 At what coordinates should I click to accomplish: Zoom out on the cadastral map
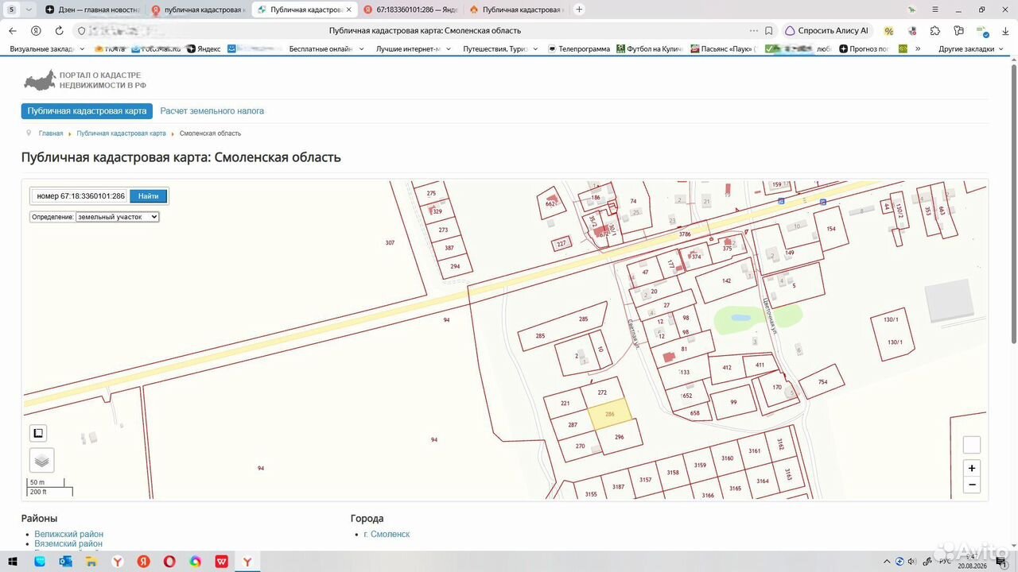click(971, 485)
